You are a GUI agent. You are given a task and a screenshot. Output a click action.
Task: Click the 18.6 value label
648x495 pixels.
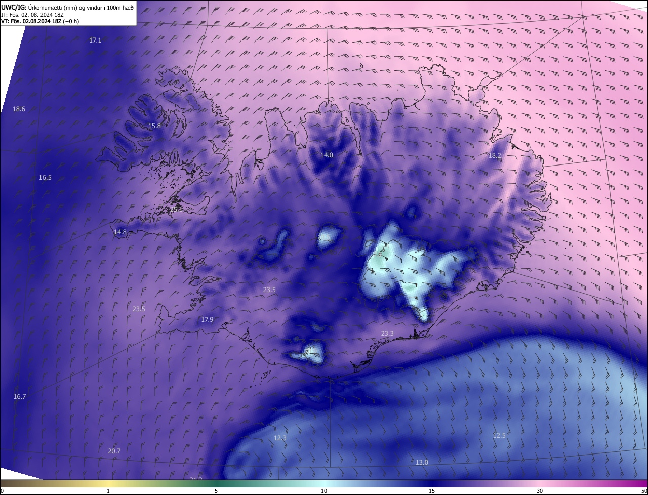[19, 109]
